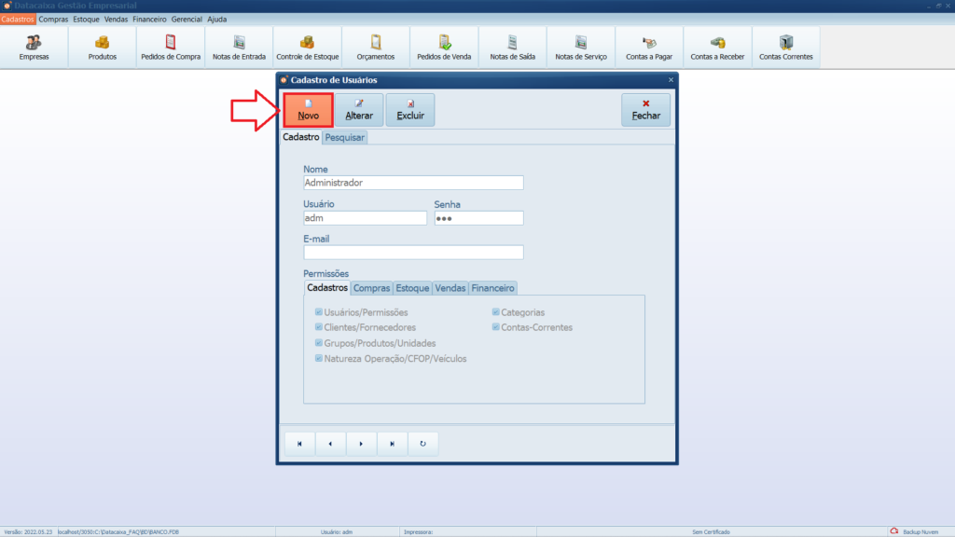Click the E-mail input field
Image resolution: width=955 pixels, height=537 pixels.
click(x=413, y=253)
